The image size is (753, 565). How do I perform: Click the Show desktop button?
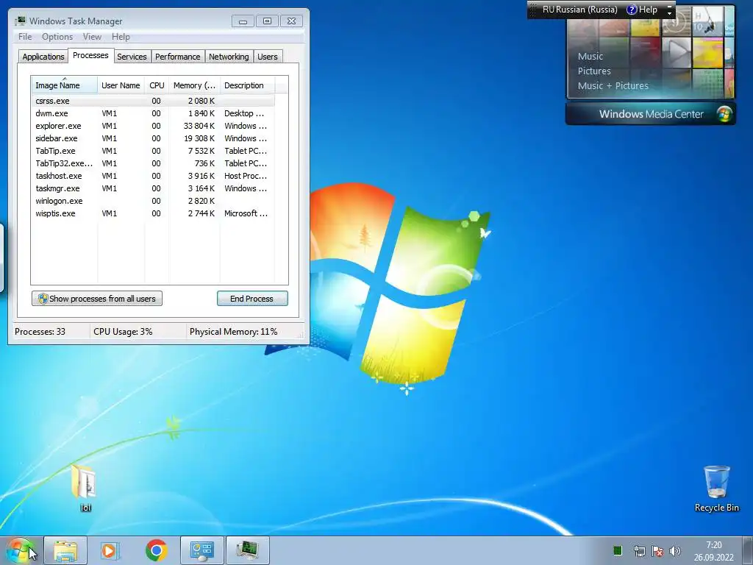tap(748, 550)
